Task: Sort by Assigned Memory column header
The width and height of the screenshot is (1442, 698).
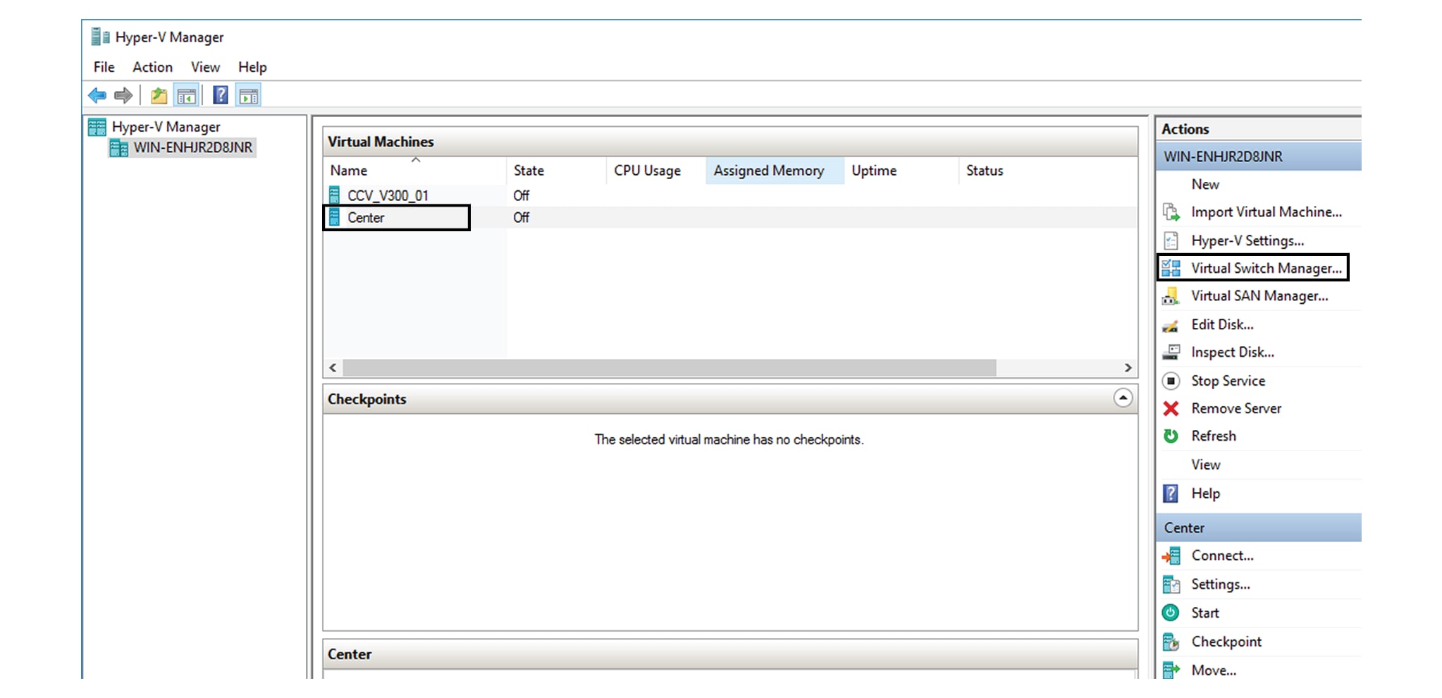Action: pyautogui.click(x=775, y=171)
